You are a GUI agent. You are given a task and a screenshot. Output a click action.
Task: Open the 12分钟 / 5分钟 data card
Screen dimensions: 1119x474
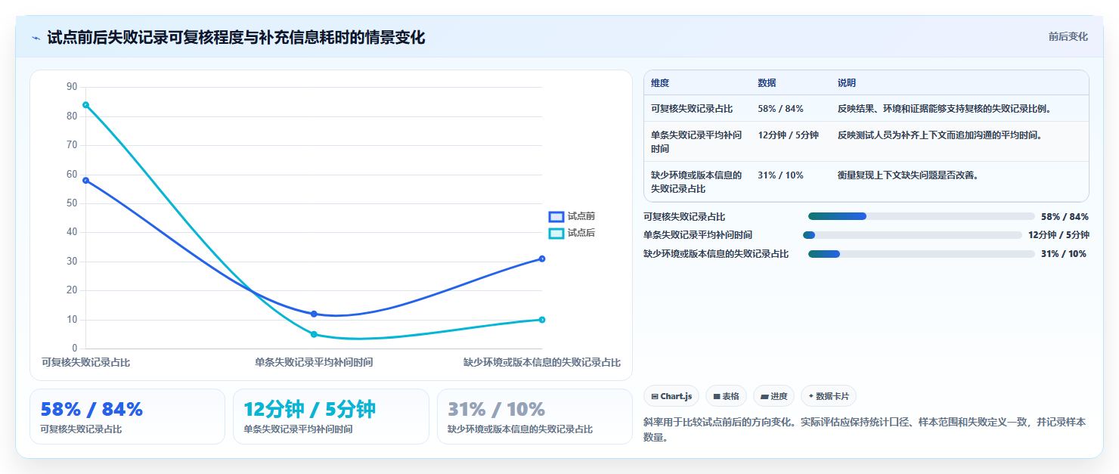pyautogui.click(x=331, y=417)
